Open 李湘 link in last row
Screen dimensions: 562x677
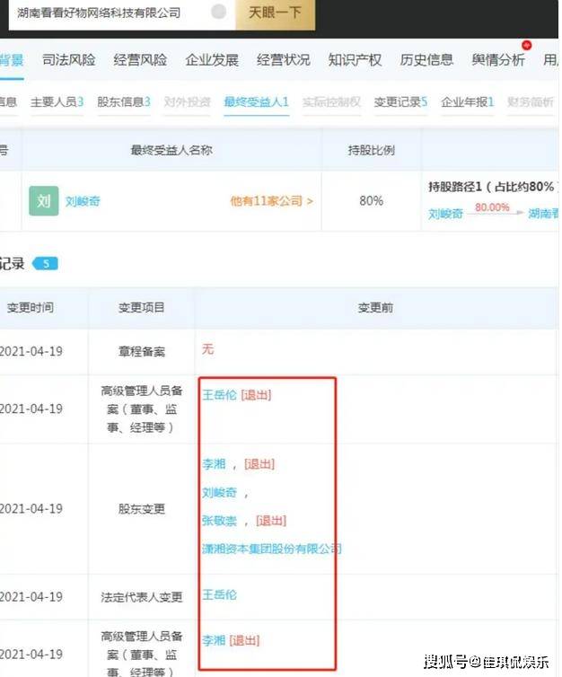pyautogui.click(x=214, y=640)
